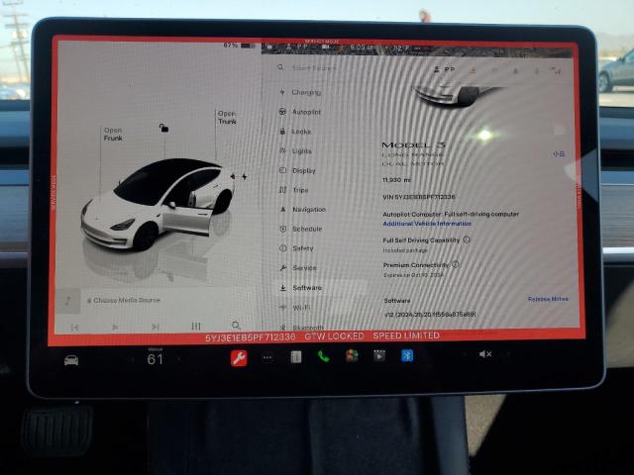This screenshot has width=634, height=475.
Task: Tap the VIN 5YJ3E1EB5PF712336 text
Action: click(x=419, y=197)
